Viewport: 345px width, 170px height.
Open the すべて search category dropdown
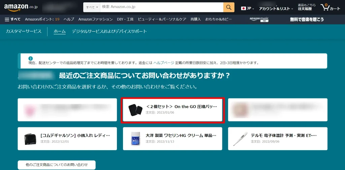coord(92,7)
